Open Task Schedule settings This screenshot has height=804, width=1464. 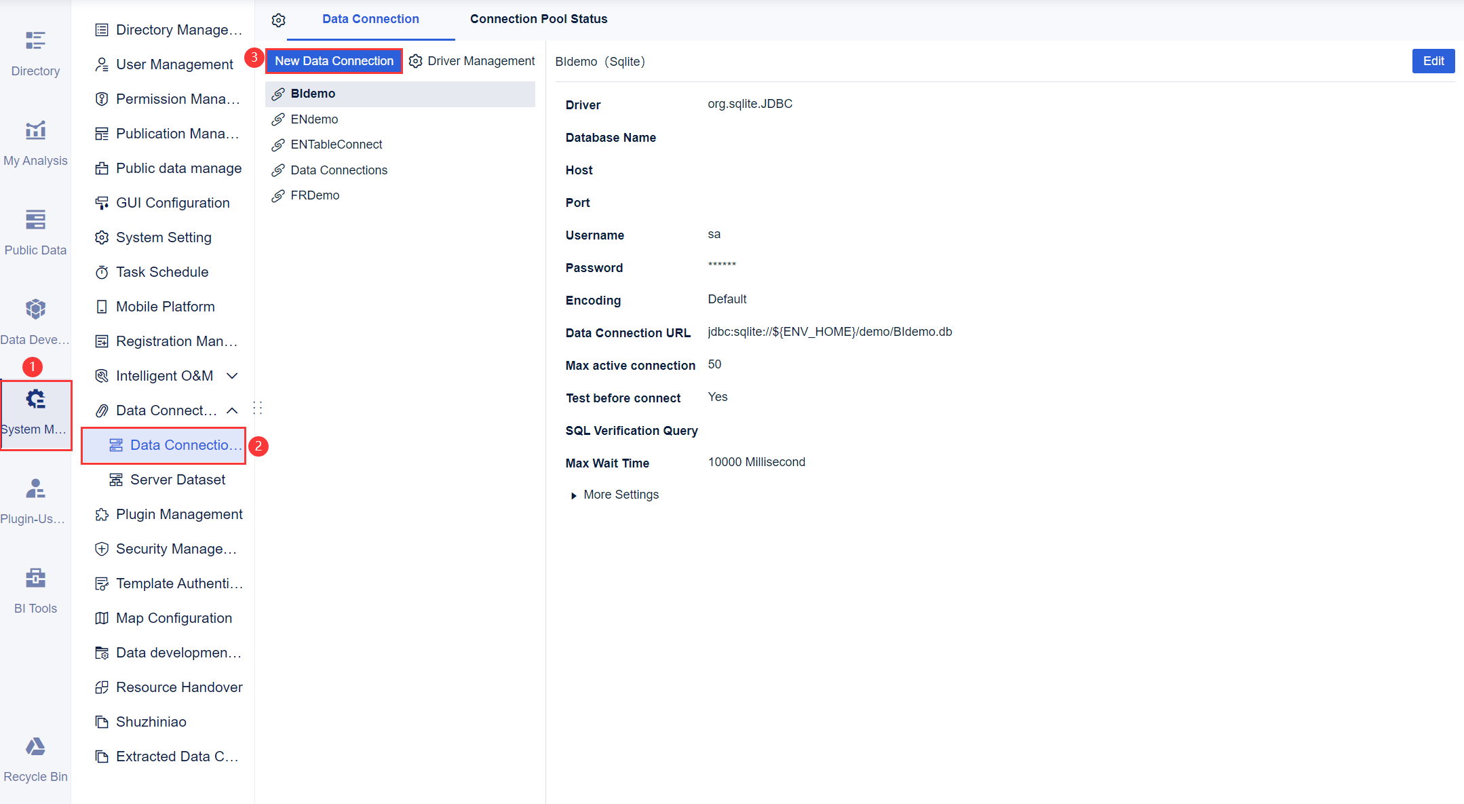(x=162, y=271)
